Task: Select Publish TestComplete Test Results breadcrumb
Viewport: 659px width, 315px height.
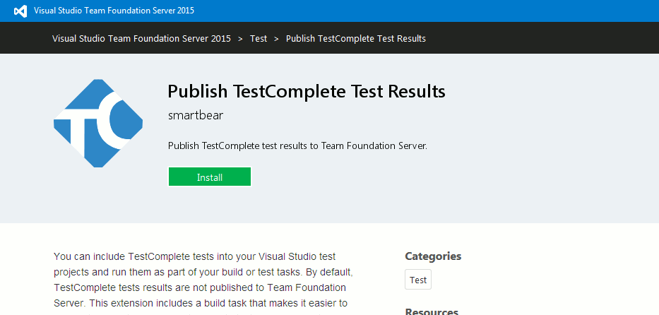Action: (355, 39)
